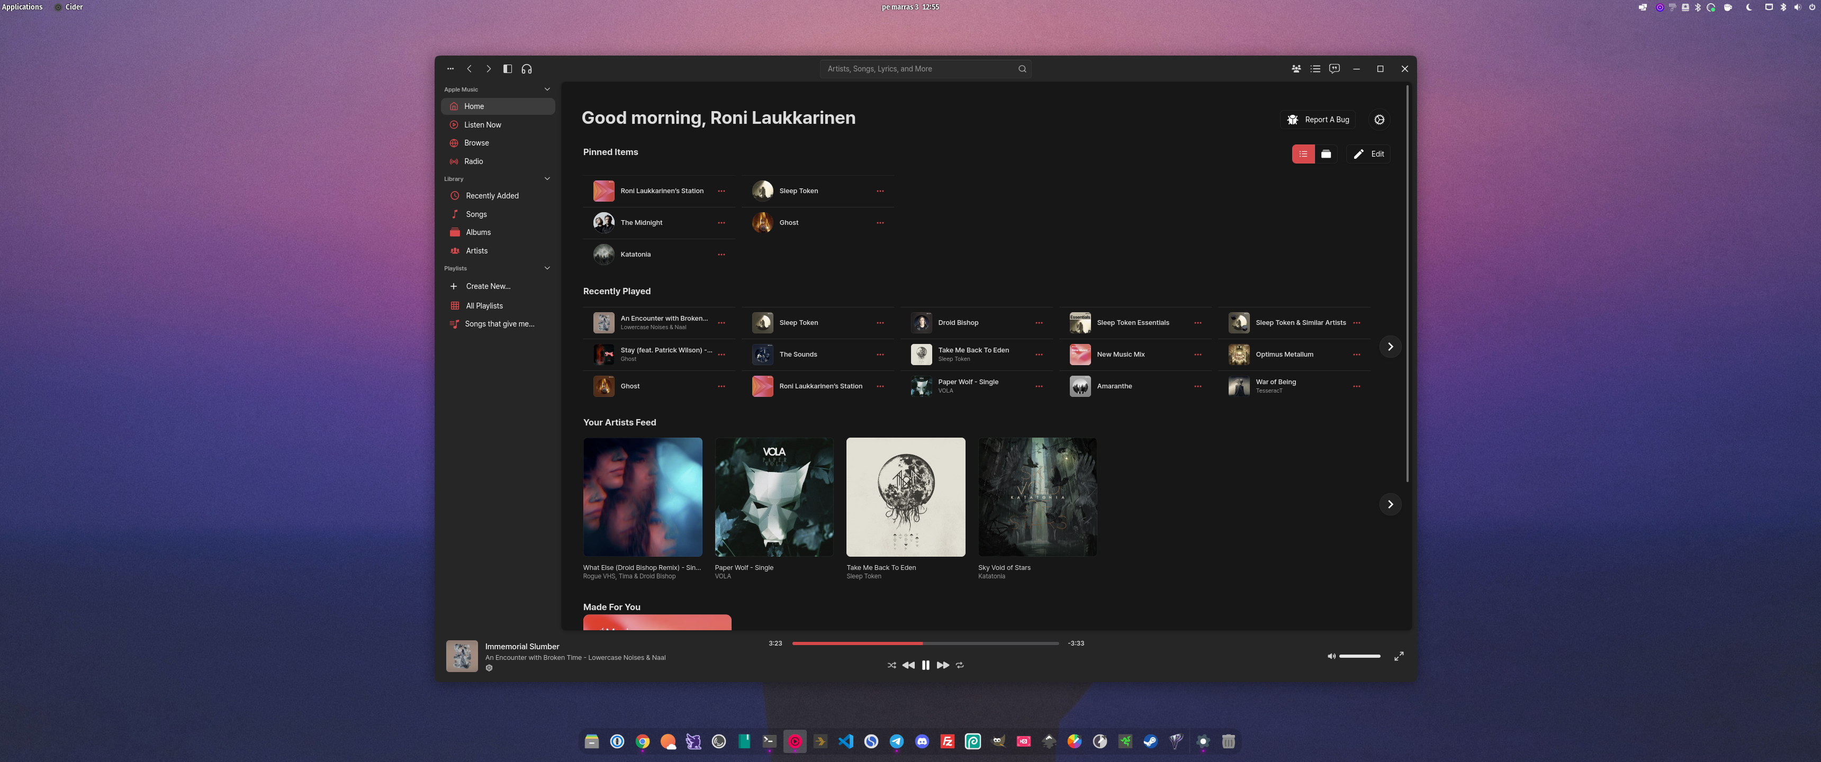Open Discord from the dock
The width and height of the screenshot is (1821, 762).
coord(922,741)
